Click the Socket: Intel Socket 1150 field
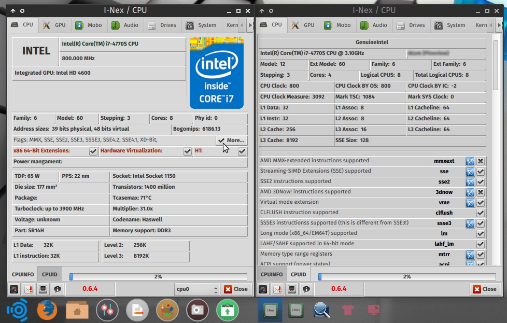Image resolution: width=507 pixels, height=323 pixels. click(x=179, y=176)
